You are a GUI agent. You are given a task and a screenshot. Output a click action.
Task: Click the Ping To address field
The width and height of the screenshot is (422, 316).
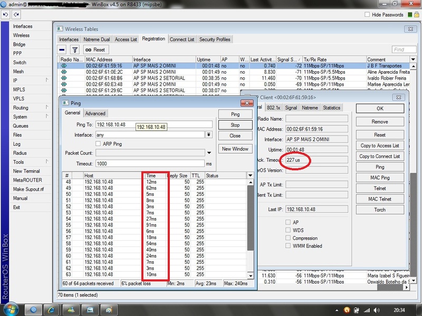(x=154, y=124)
